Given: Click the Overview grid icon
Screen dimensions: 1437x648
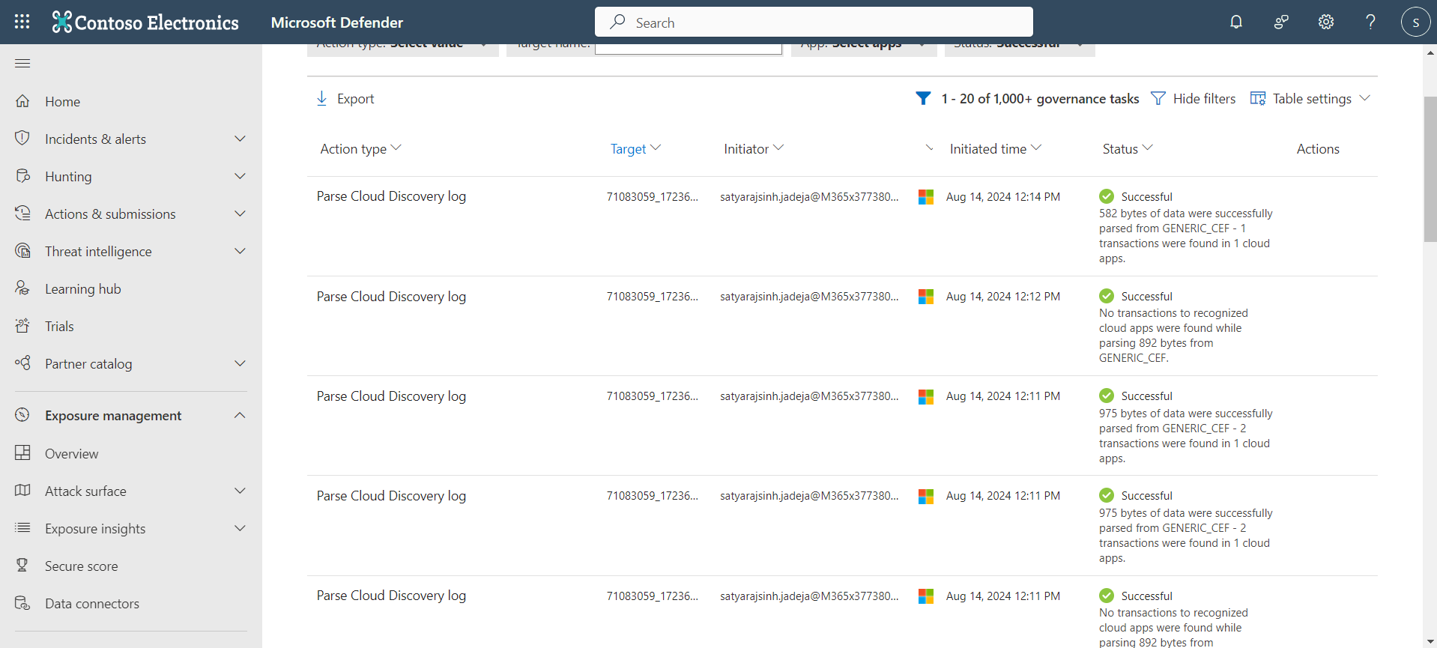Looking at the screenshot, I should click(x=22, y=452).
